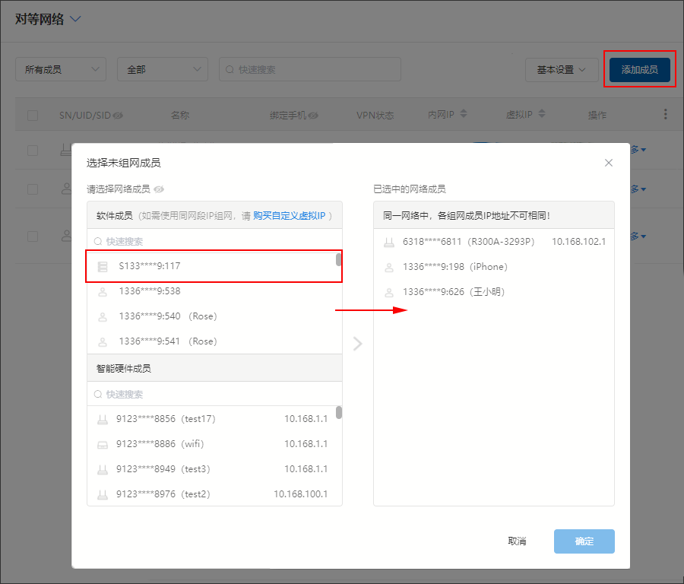Check the first member row checkbox
This screenshot has width=684, height=584.
click(33, 151)
